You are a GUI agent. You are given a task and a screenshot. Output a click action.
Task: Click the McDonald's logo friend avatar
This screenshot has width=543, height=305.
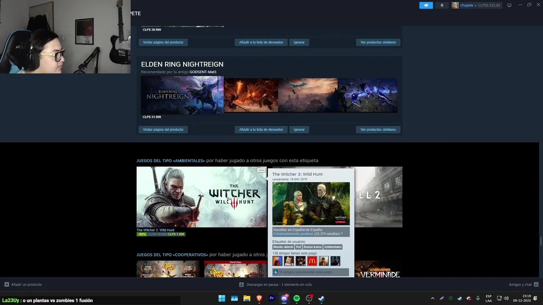coord(312,261)
